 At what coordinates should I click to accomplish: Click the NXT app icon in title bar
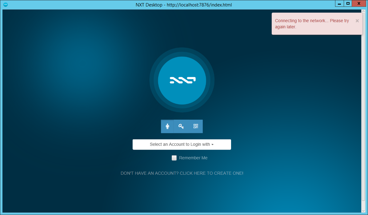[x=6, y=5]
